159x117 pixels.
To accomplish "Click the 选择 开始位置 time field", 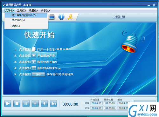I will [x=96, y=103].
